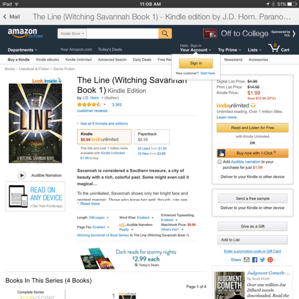
Task: Play the Audible Narration sample
Action: pyautogui.click(x=22, y=175)
